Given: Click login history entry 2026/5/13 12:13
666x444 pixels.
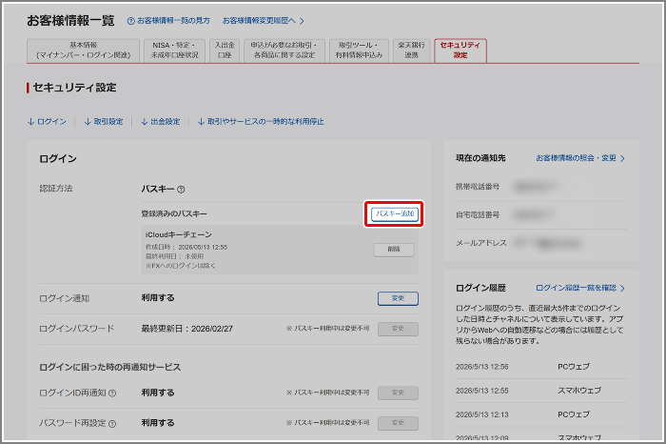Looking at the screenshot, I should point(481,414).
